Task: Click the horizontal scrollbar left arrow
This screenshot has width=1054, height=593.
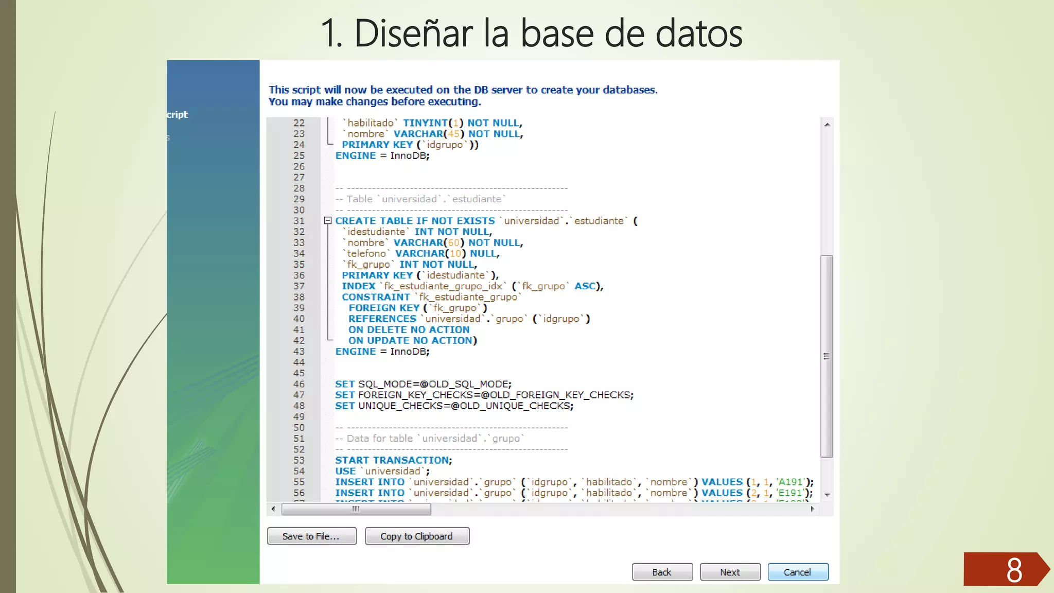Action: (273, 509)
